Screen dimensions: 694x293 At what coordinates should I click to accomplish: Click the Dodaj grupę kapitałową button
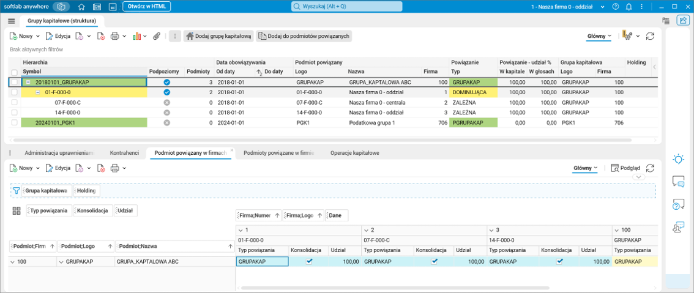click(x=218, y=36)
